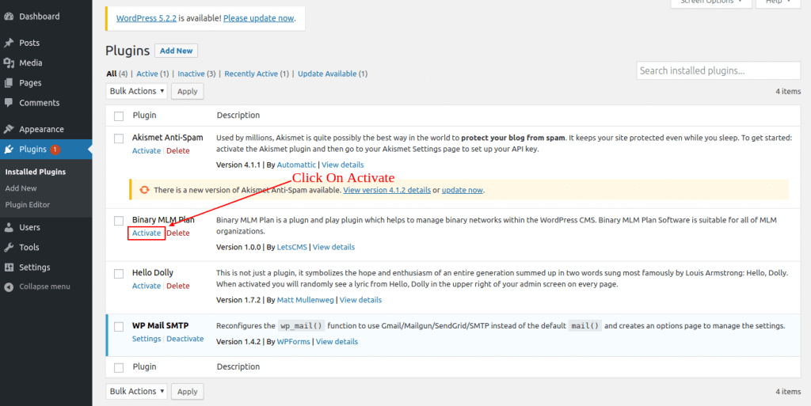Screen dimensions: 811x406
Task: Click the Dashboard icon in sidebar
Action: click(9, 17)
